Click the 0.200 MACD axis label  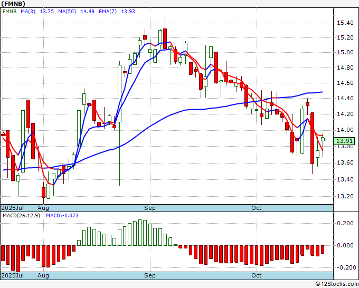[x=345, y=223]
